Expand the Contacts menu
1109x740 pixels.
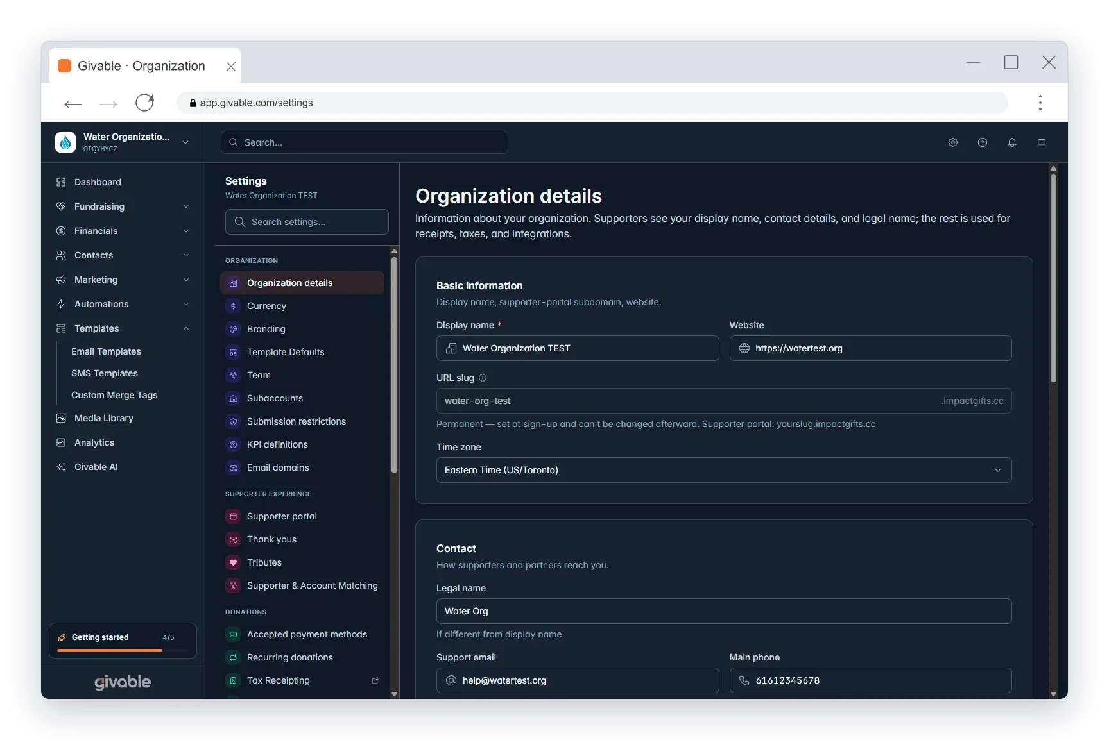click(x=123, y=255)
